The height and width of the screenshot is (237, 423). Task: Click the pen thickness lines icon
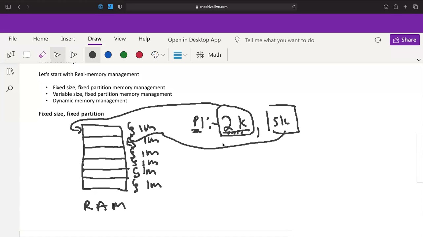coord(177,55)
